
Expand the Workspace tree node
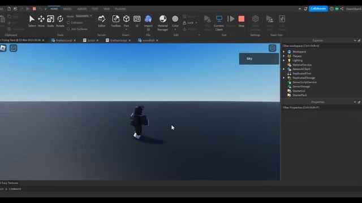pos(284,51)
